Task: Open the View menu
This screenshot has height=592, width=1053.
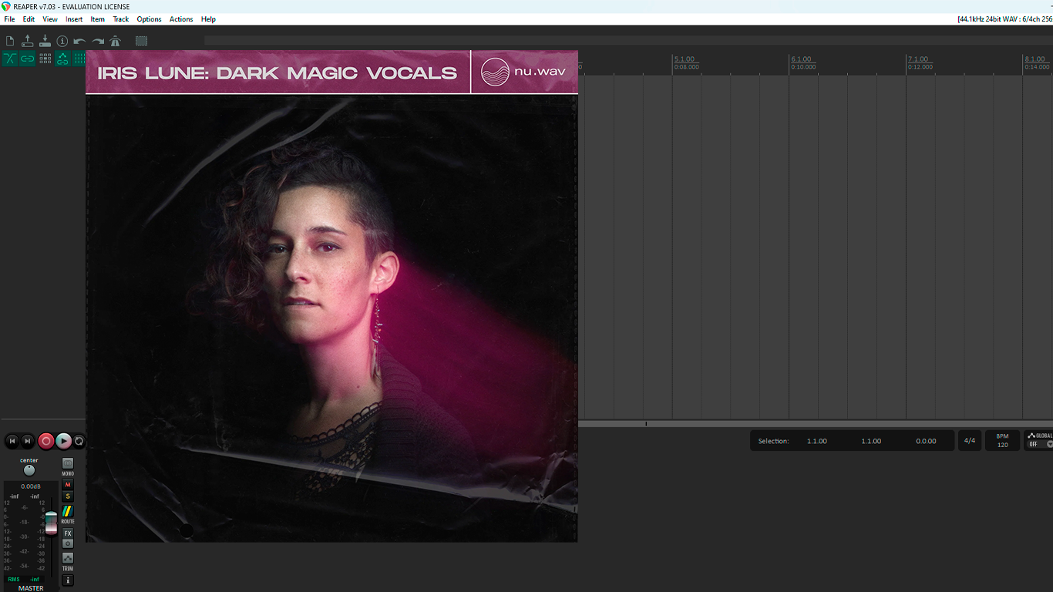Action: 50,19
